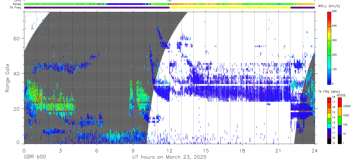Screen dimensions: 354x163
Task: Pick the green segment in NOISE legend
Action: coord(340,120)
